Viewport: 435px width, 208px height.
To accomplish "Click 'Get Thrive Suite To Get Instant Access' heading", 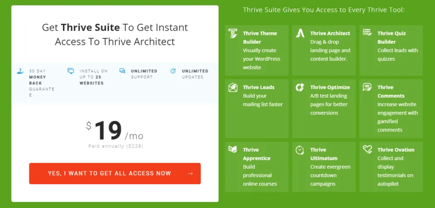I will [115, 34].
